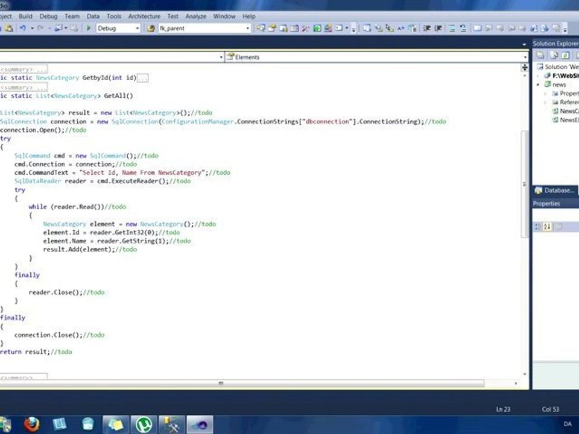
Task: Click the Visual Studio taskbar icon
Action: coord(200,424)
